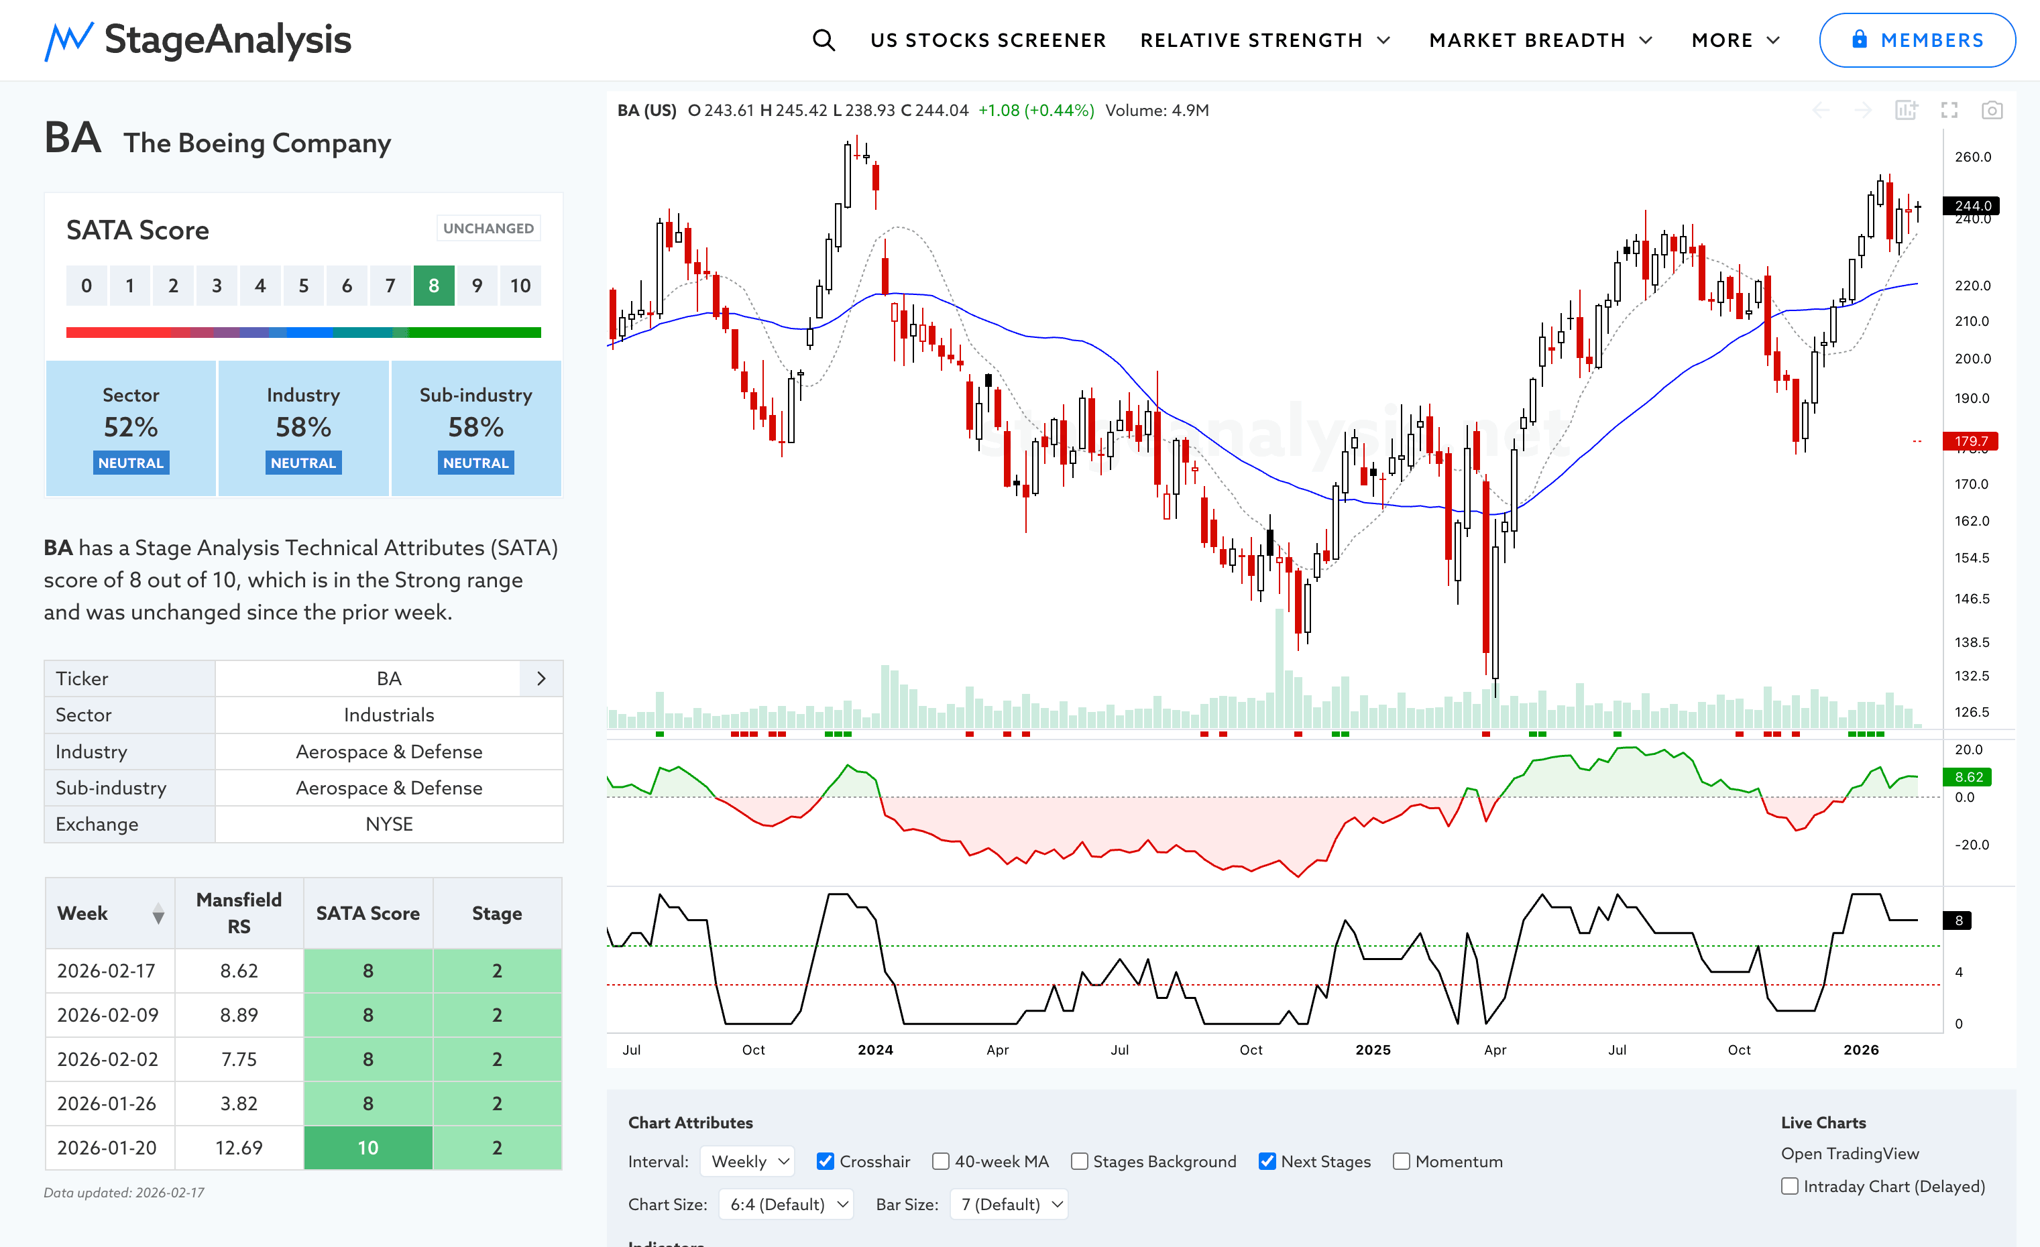
Task: Enable the Stages Background checkbox
Action: [x=1079, y=1161]
